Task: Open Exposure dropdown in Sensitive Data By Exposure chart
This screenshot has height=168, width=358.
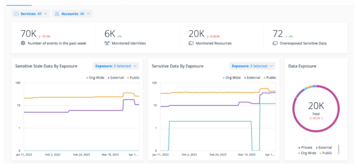Action: (252, 66)
